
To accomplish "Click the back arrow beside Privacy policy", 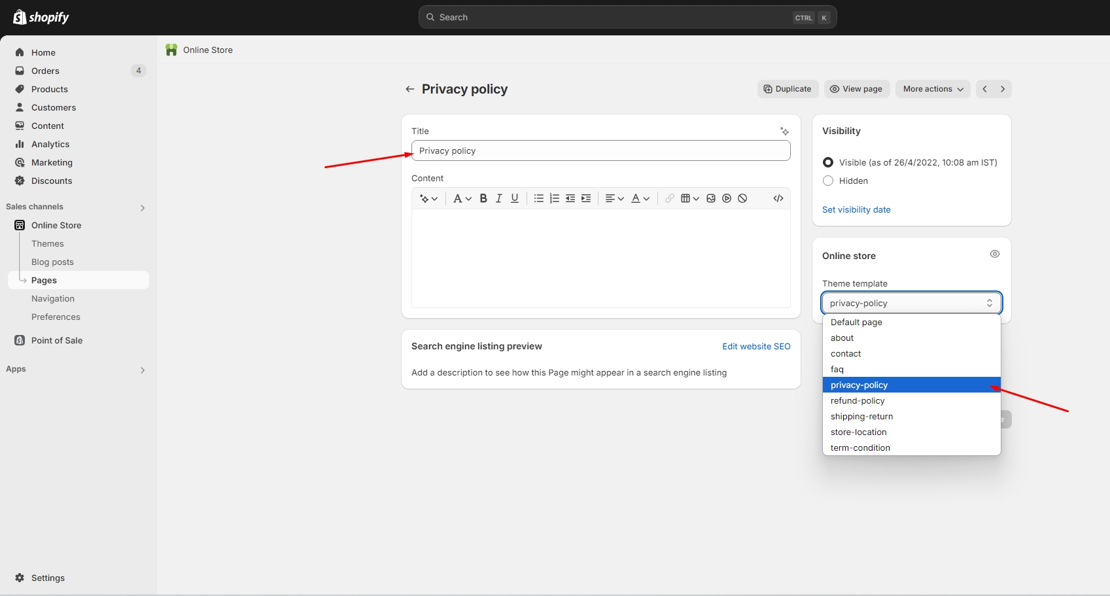I will [410, 89].
